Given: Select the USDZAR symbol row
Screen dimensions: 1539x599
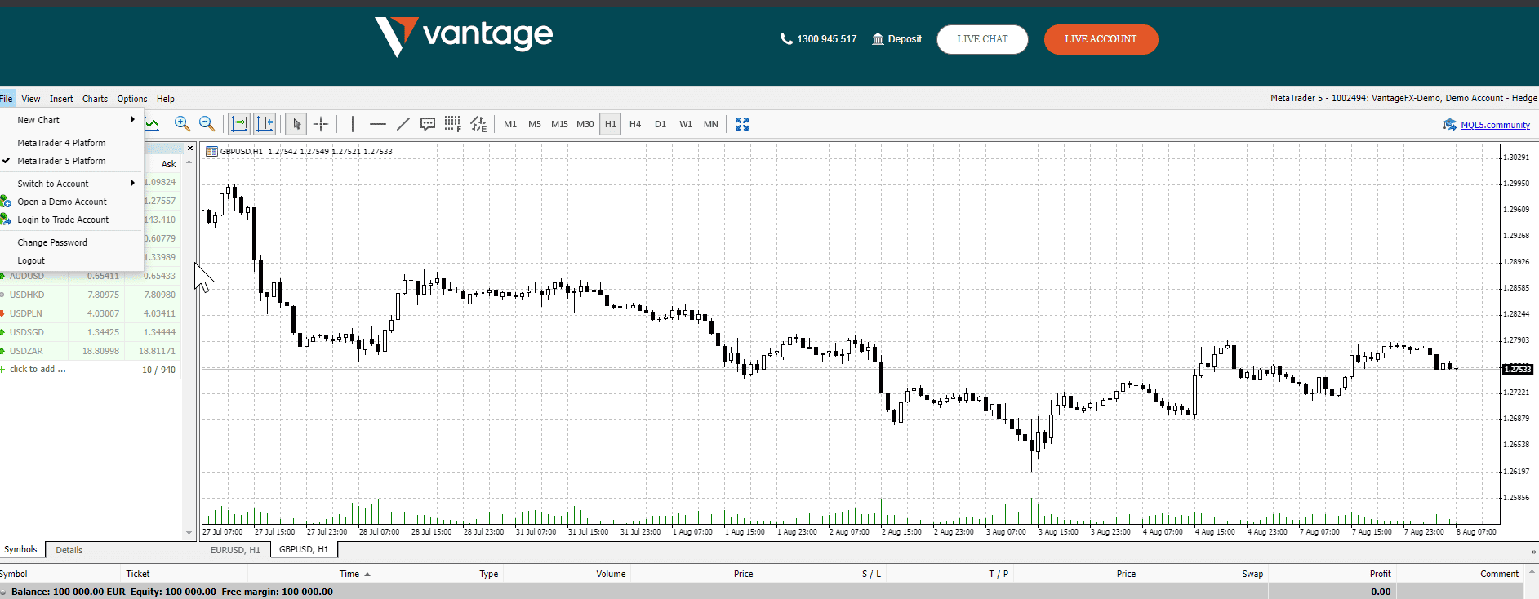Looking at the screenshot, I should pos(90,351).
